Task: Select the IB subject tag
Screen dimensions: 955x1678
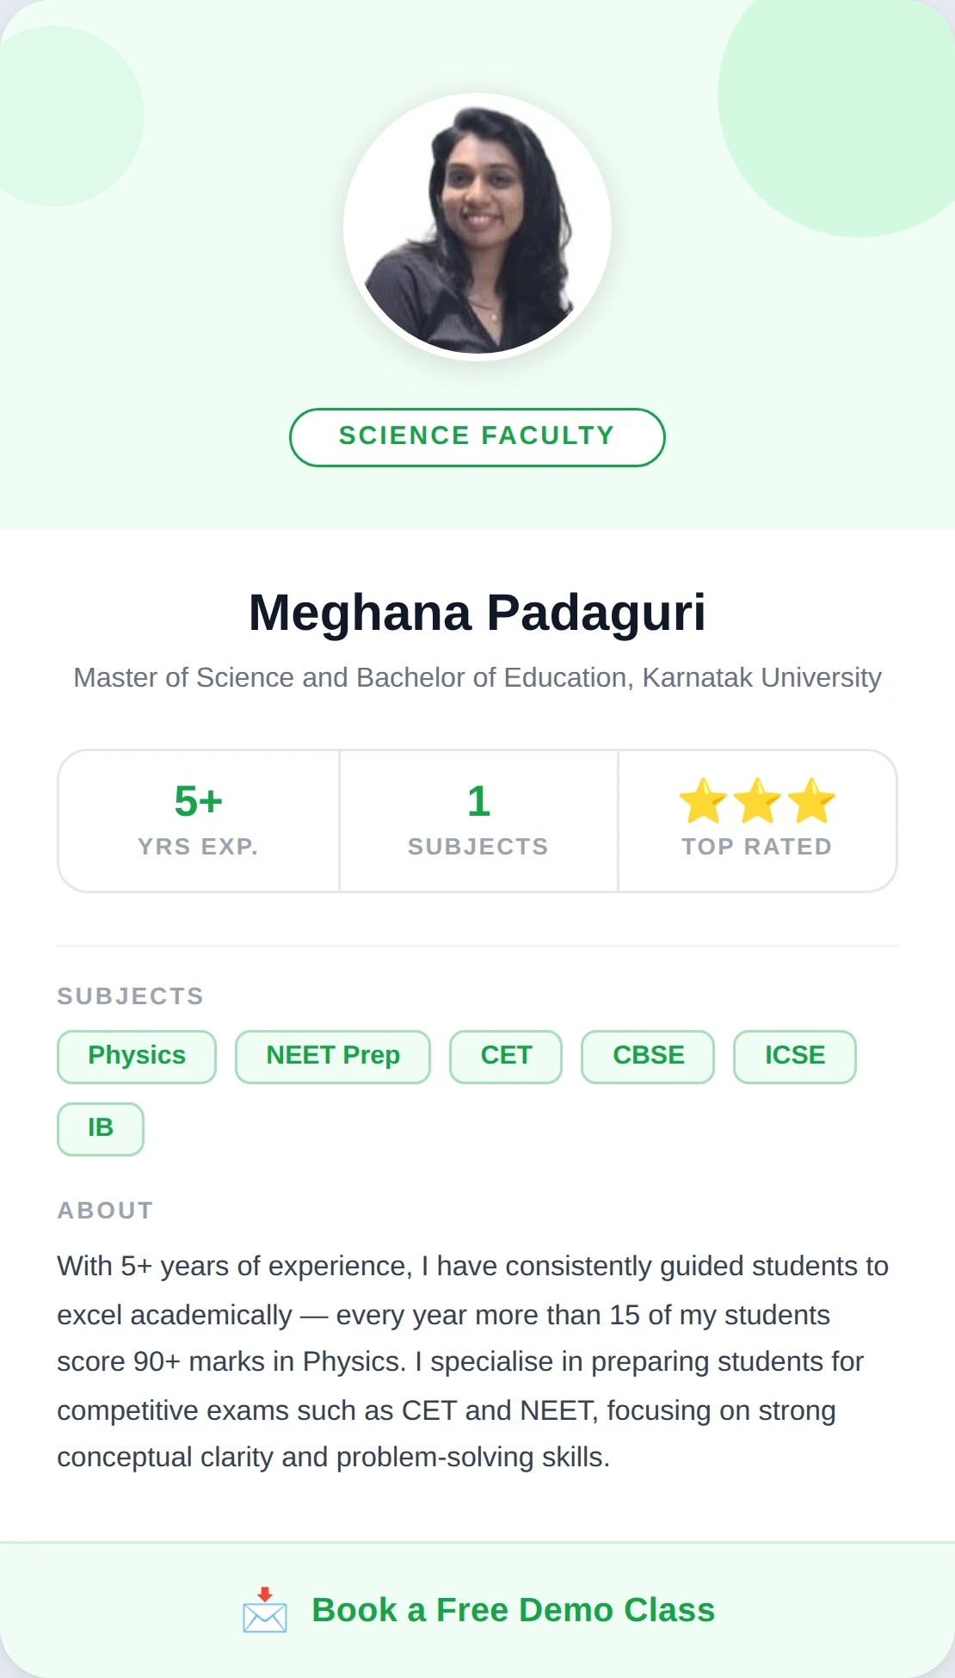Action: [x=100, y=1128]
